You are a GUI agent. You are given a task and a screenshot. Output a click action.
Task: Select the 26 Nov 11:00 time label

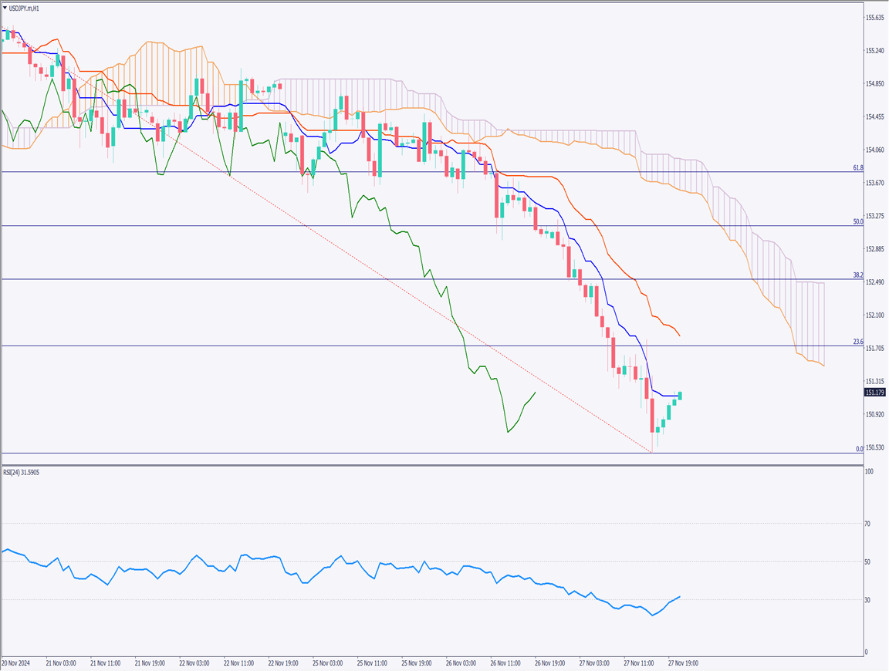point(505,663)
